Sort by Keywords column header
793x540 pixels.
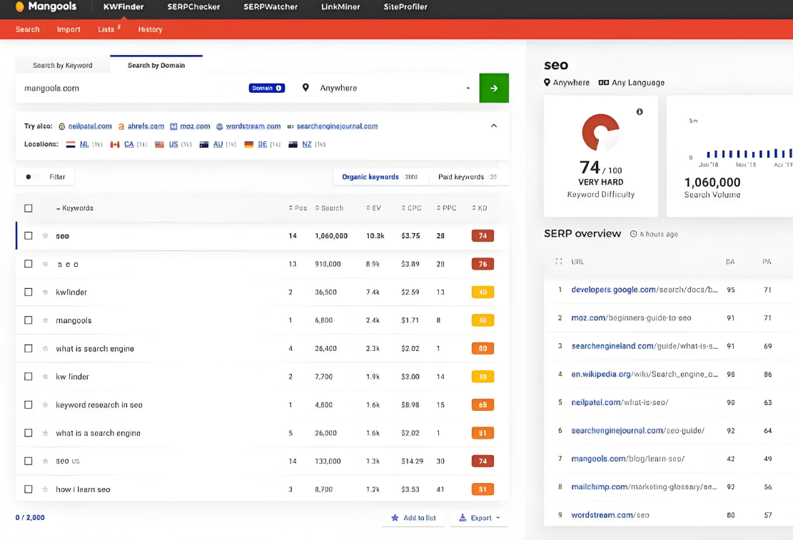tap(75, 208)
